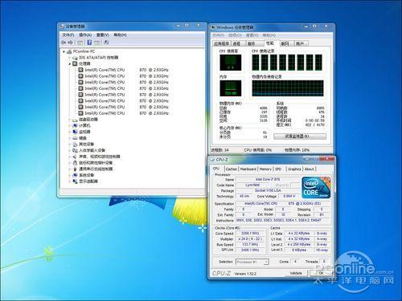Click the Device Manager title bar icon
This screenshot has height=301, width=402.
tap(62, 26)
